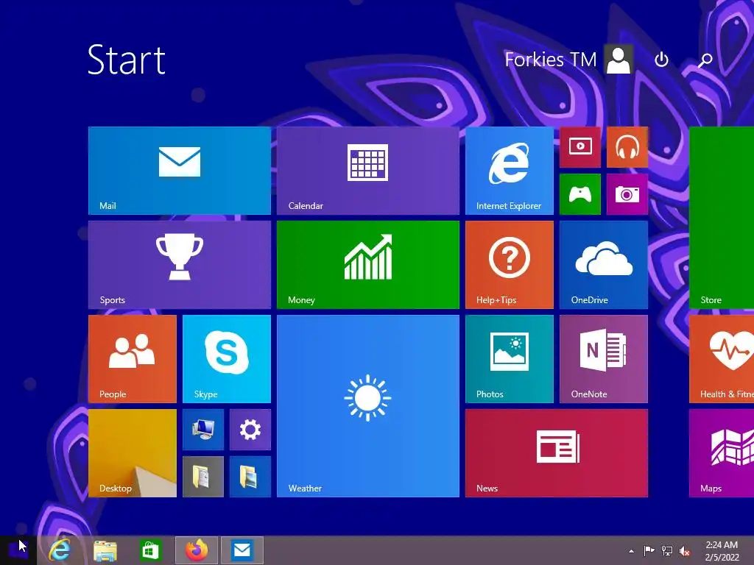Open the Help+Tips tile
This screenshot has height=565, width=754.
coord(510,265)
